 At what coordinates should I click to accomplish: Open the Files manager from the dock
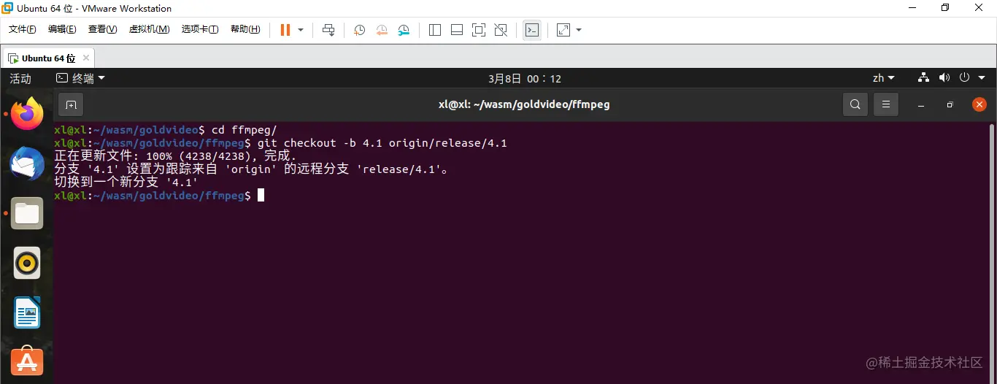pos(27,213)
